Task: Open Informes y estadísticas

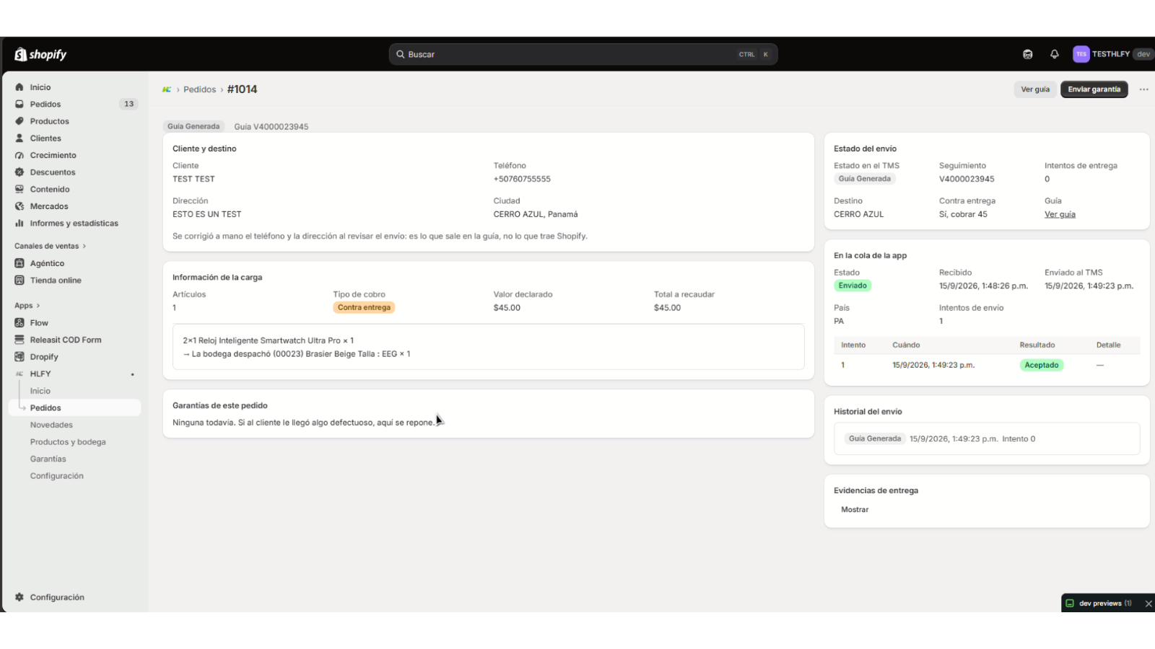Action: tap(74, 224)
